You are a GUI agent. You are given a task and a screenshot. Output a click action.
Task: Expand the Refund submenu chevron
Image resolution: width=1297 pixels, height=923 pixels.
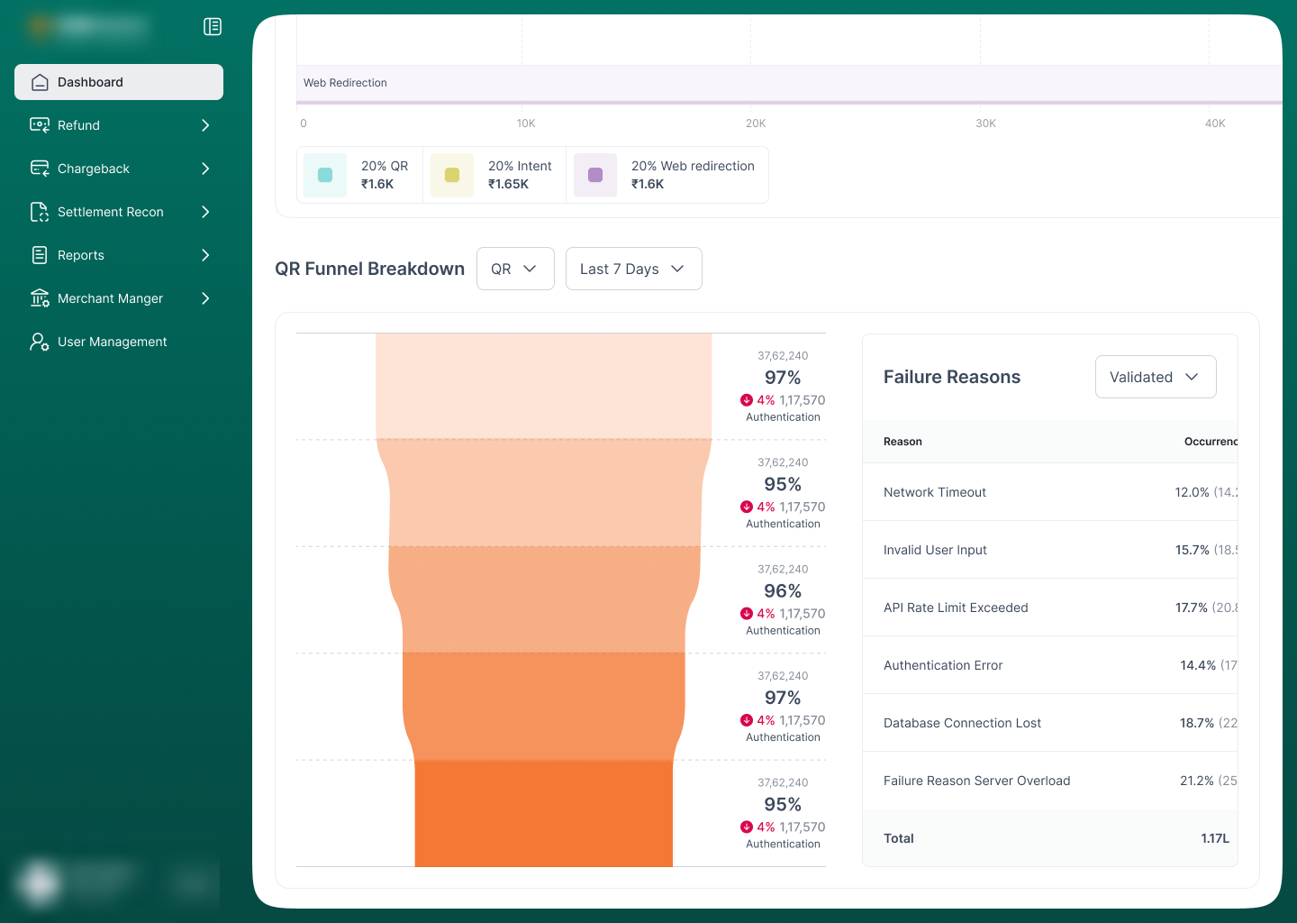point(205,125)
